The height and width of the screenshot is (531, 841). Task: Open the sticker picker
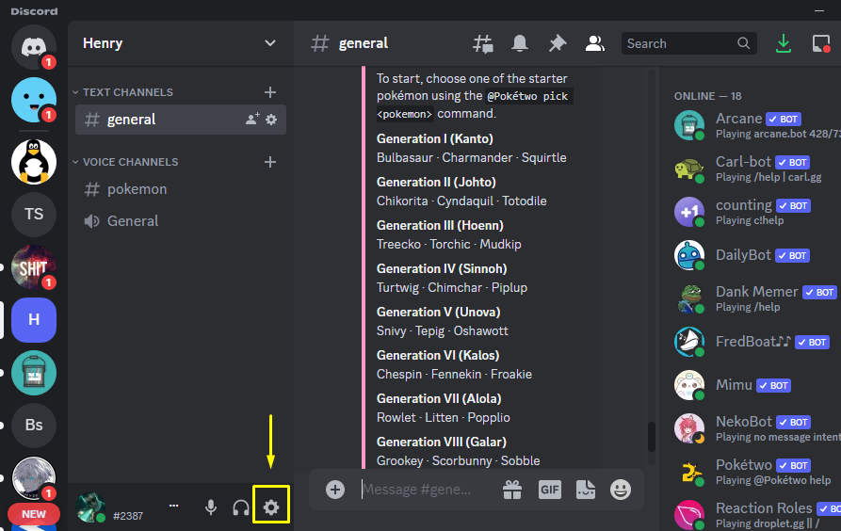coord(586,490)
